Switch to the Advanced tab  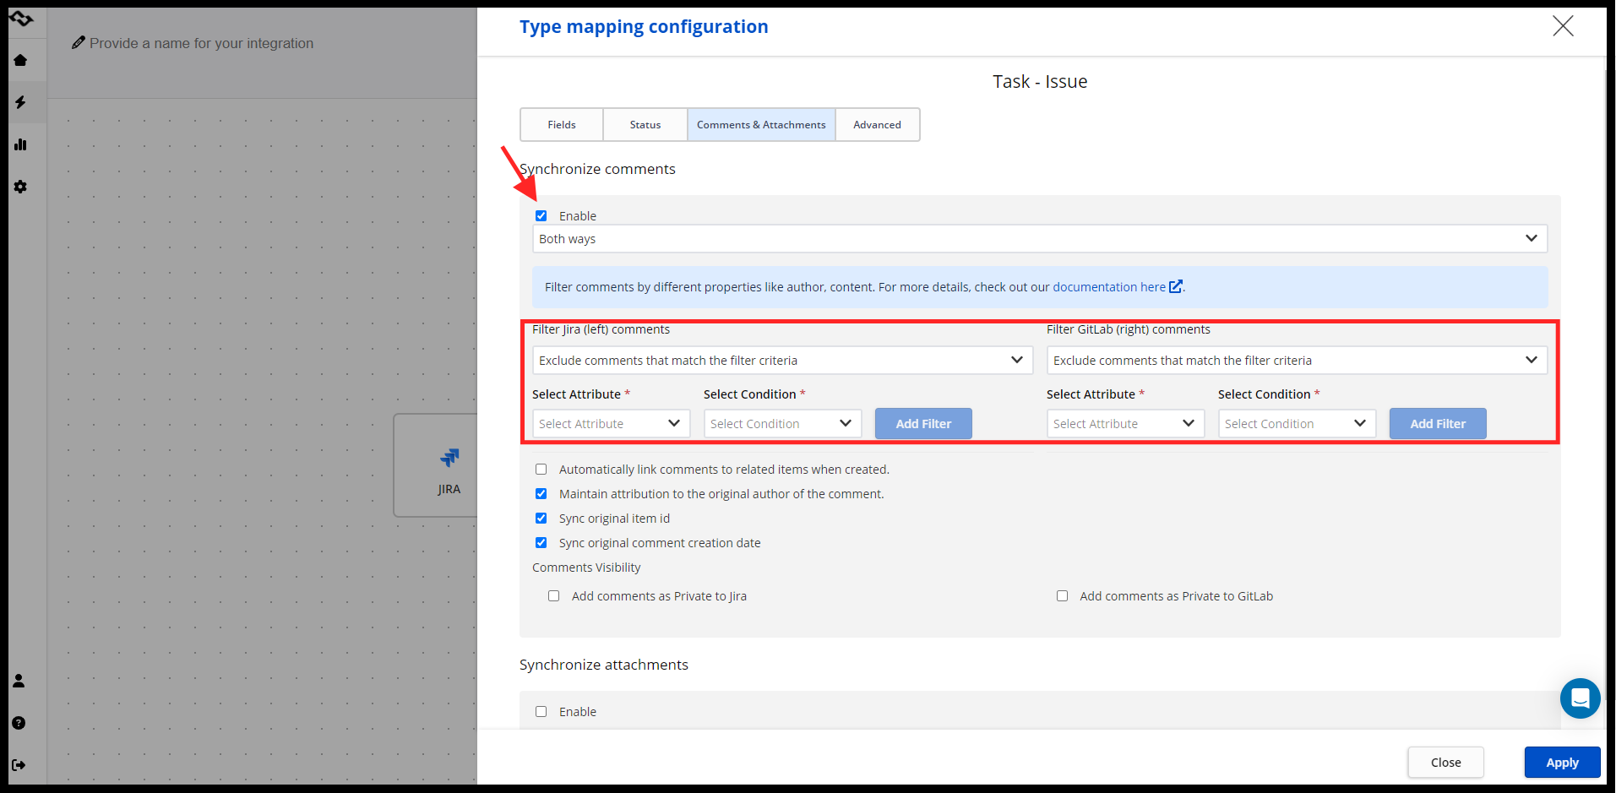(x=877, y=125)
